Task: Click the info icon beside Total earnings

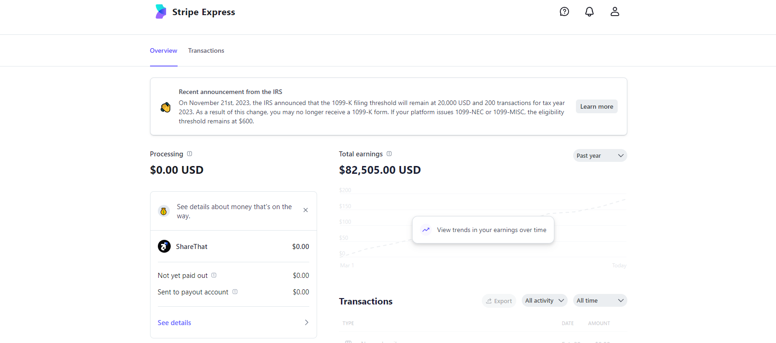Action: [389, 154]
